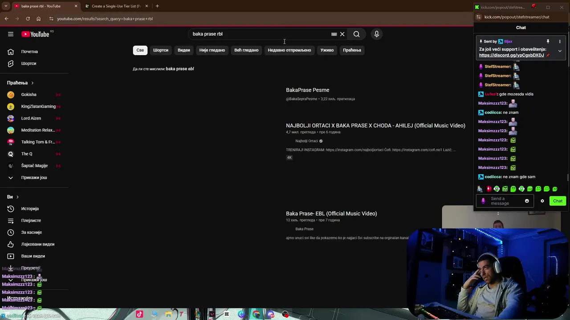
Task: Open TikTok from the Windows taskbar
Action: click(139, 314)
